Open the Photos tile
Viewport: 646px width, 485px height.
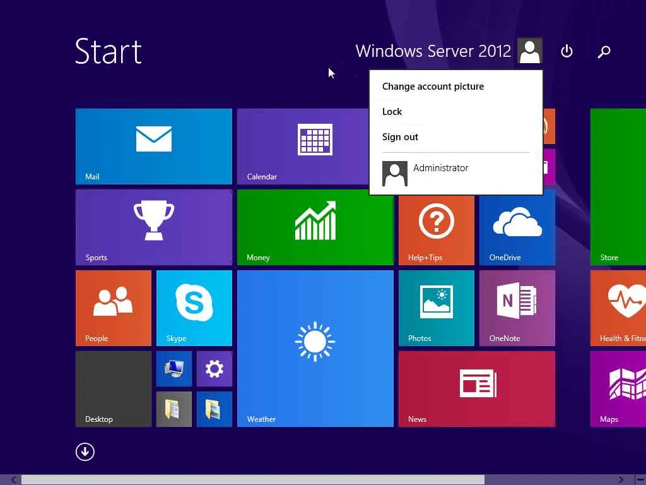click(x=437, y=308)
